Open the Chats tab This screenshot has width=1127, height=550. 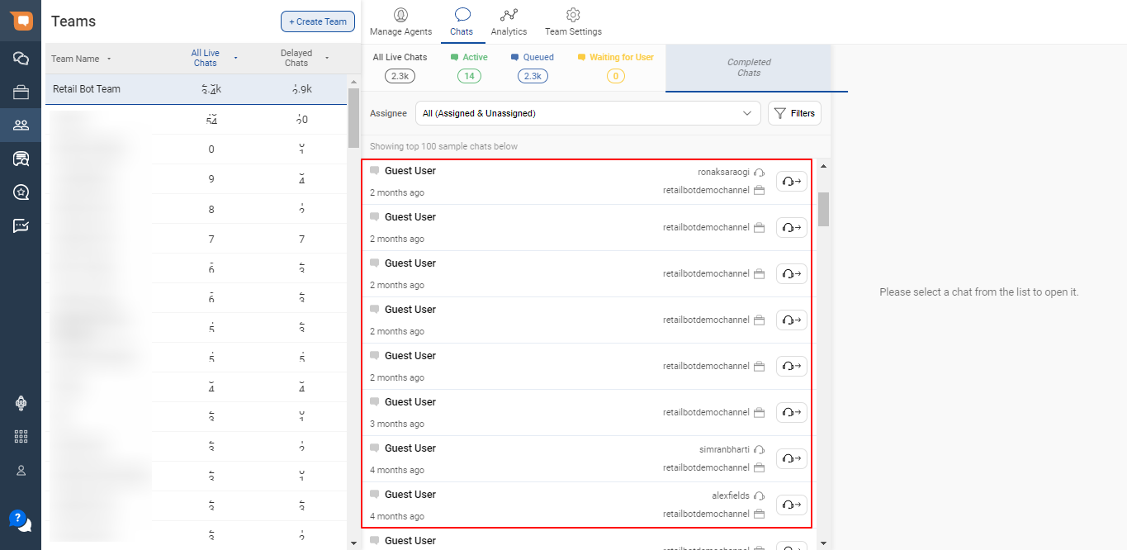[462, 22]
